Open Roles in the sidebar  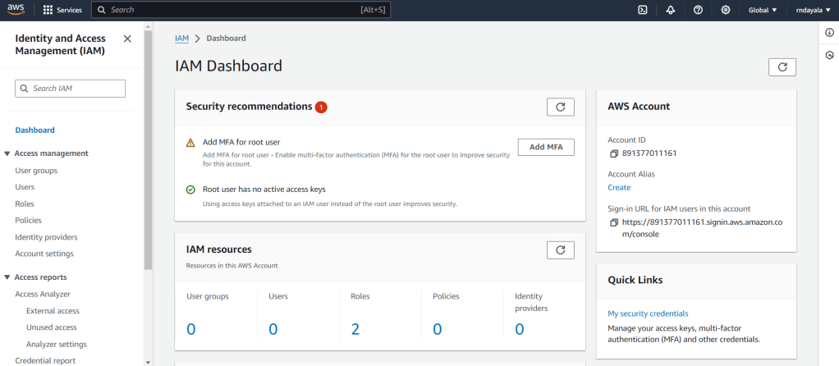pos(25,204)
